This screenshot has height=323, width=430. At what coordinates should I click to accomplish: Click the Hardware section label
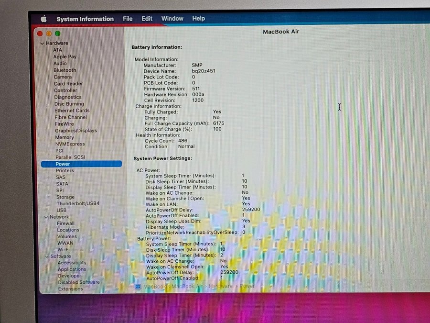57,43
